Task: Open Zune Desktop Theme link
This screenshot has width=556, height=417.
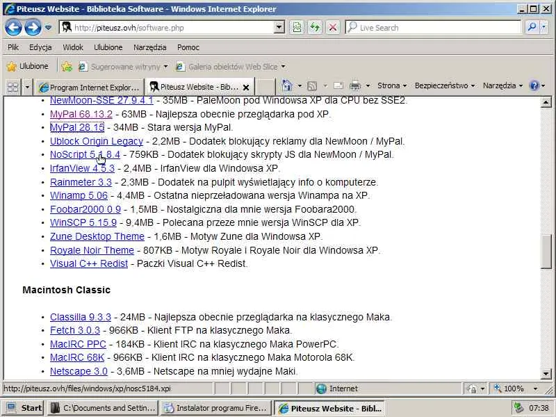Action: click(97, 236)
